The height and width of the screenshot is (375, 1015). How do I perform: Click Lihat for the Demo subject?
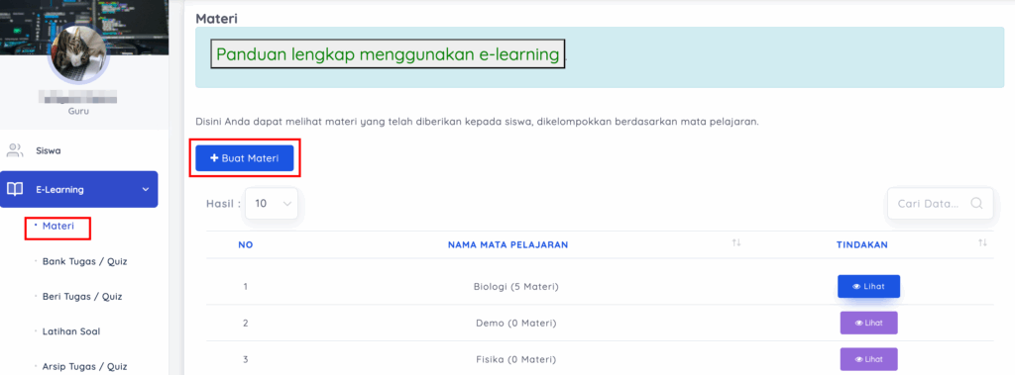click(x=868, y=323)
